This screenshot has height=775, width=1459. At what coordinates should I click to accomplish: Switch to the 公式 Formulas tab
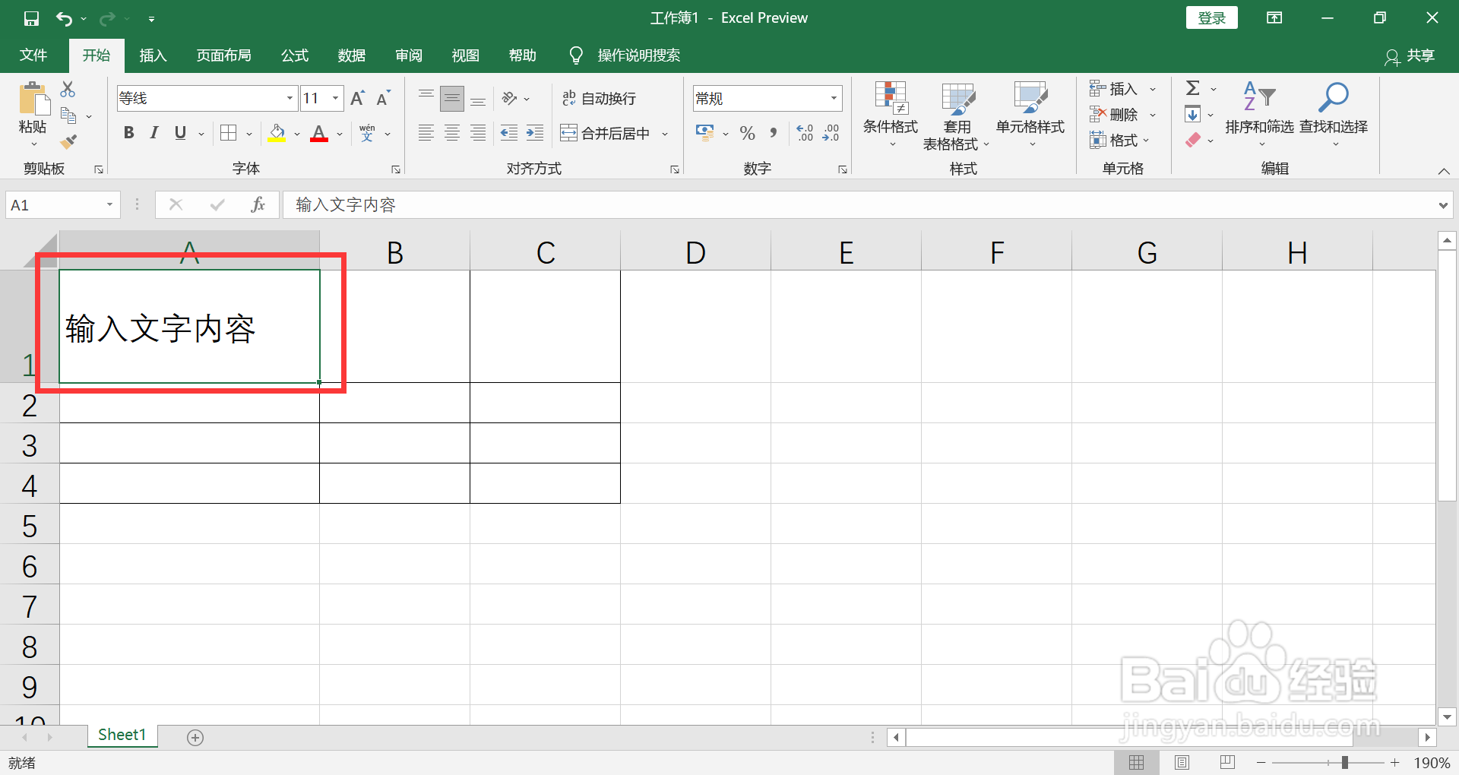point(295,55)
